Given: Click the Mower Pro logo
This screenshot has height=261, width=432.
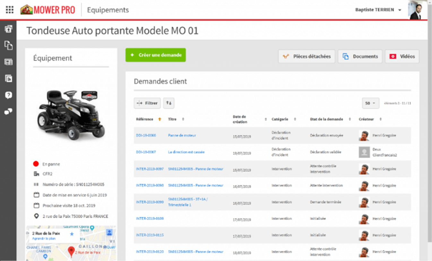Looking at the screenshot, I should (x=48, y=10).
